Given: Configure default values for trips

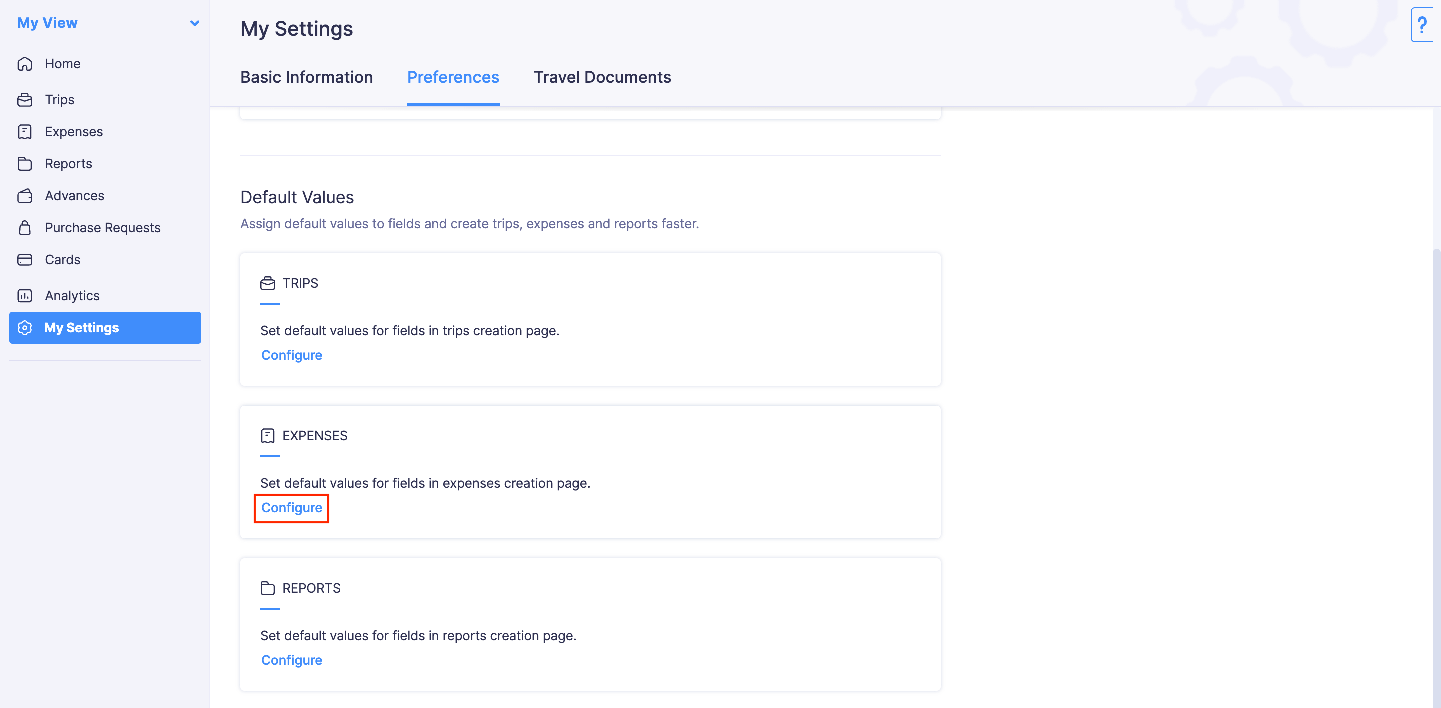Looking at the screenshot, I should coord(291,355).
